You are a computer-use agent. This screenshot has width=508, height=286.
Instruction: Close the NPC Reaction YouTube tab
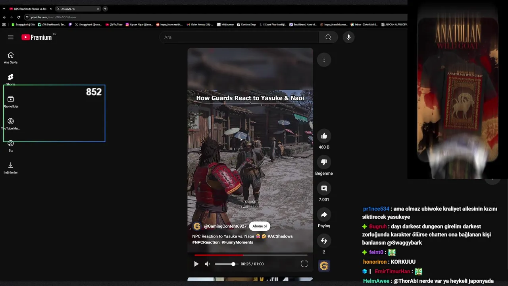[x=51, y=9]
